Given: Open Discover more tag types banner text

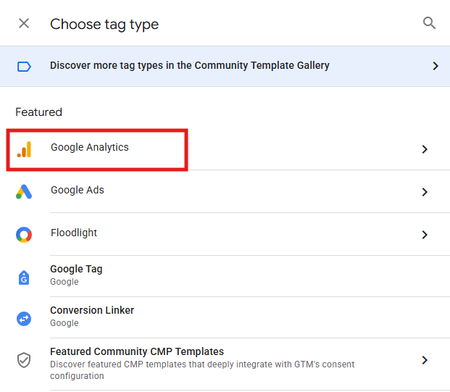Looking at the screenshot, I should tap(190, 65).
